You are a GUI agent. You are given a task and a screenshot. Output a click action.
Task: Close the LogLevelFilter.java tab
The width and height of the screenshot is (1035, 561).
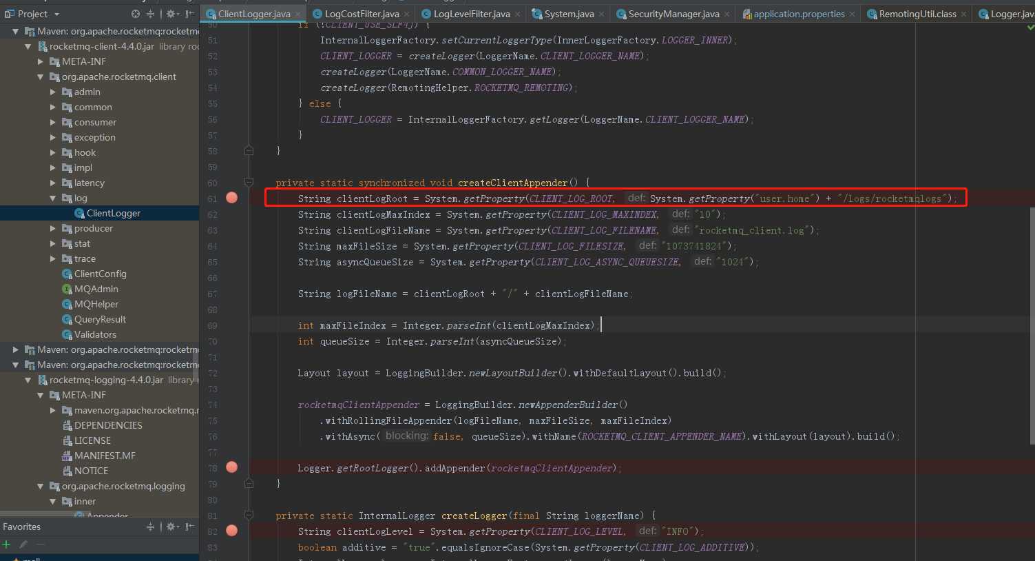(518, 14)
